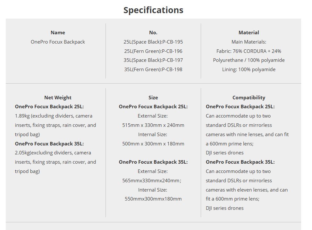
Task: Click the 'cameras with eleven lenses' line
Action: tap(247, 190)
